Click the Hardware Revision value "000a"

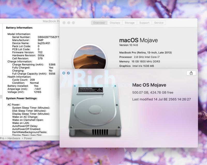coord(41,55)
